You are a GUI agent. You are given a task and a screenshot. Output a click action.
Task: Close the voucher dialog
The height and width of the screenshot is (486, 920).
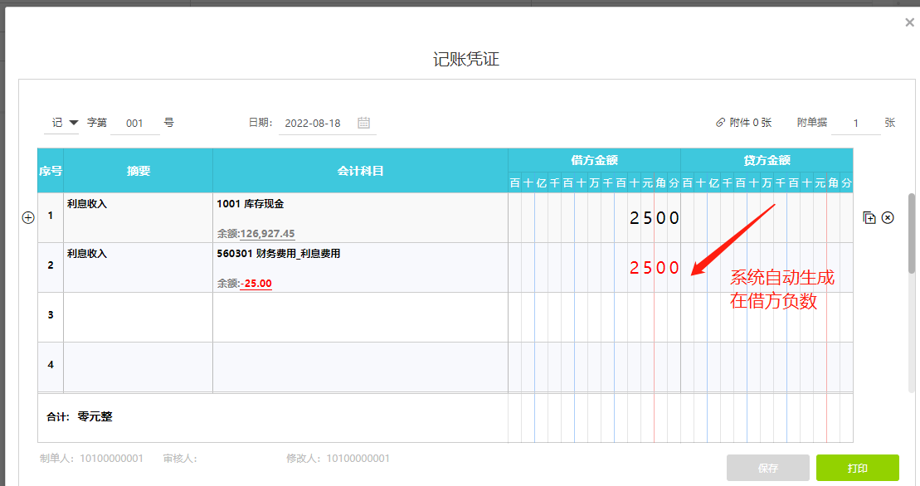click(909, 23)
